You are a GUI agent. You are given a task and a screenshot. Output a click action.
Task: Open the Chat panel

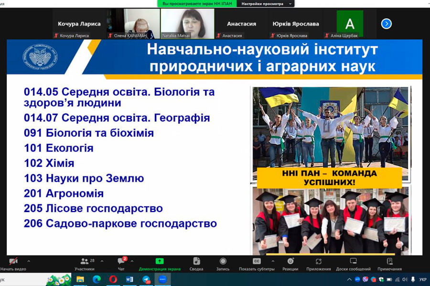[121, 262]
